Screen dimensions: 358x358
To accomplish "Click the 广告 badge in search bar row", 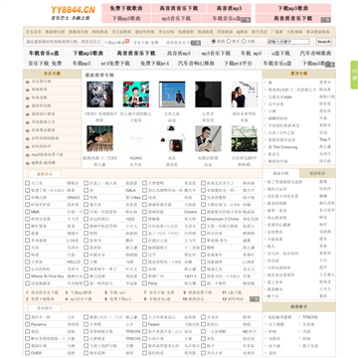I will [196, 43].
